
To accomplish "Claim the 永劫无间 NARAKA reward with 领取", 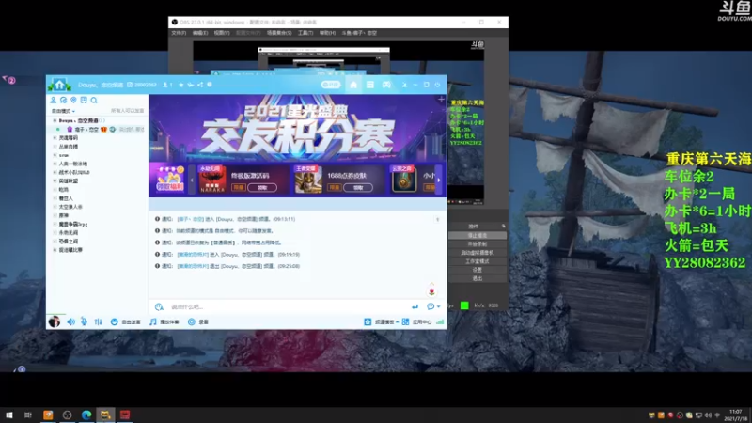I will pyautogui.click(x=262, y=187).
